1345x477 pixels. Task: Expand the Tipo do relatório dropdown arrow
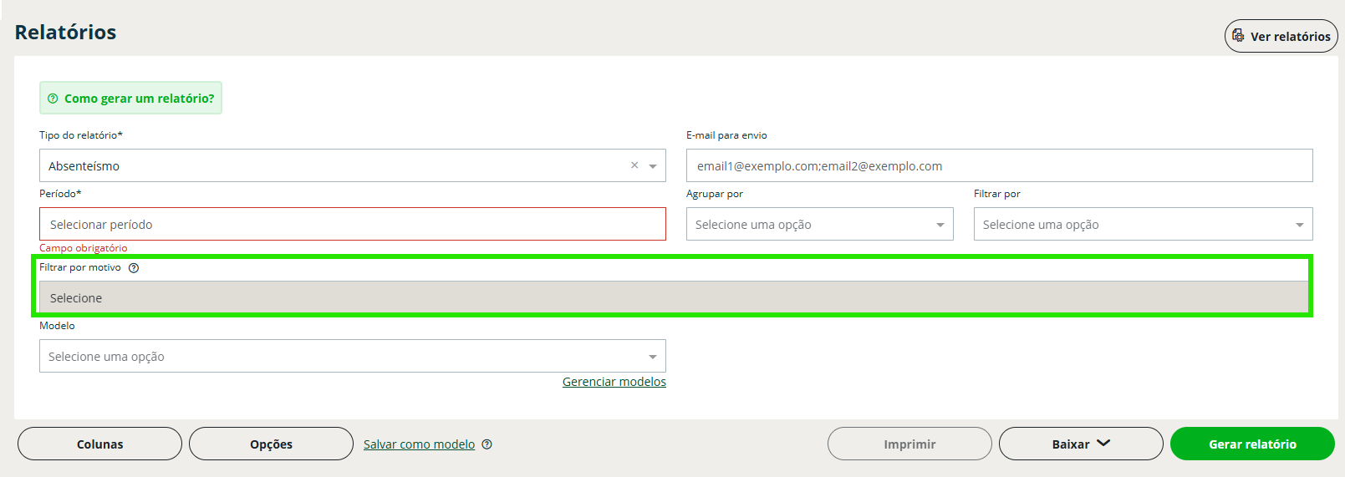(653, 166)
